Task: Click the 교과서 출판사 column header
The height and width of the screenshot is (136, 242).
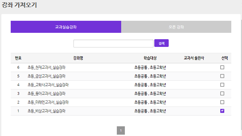Action: point(194,58)
